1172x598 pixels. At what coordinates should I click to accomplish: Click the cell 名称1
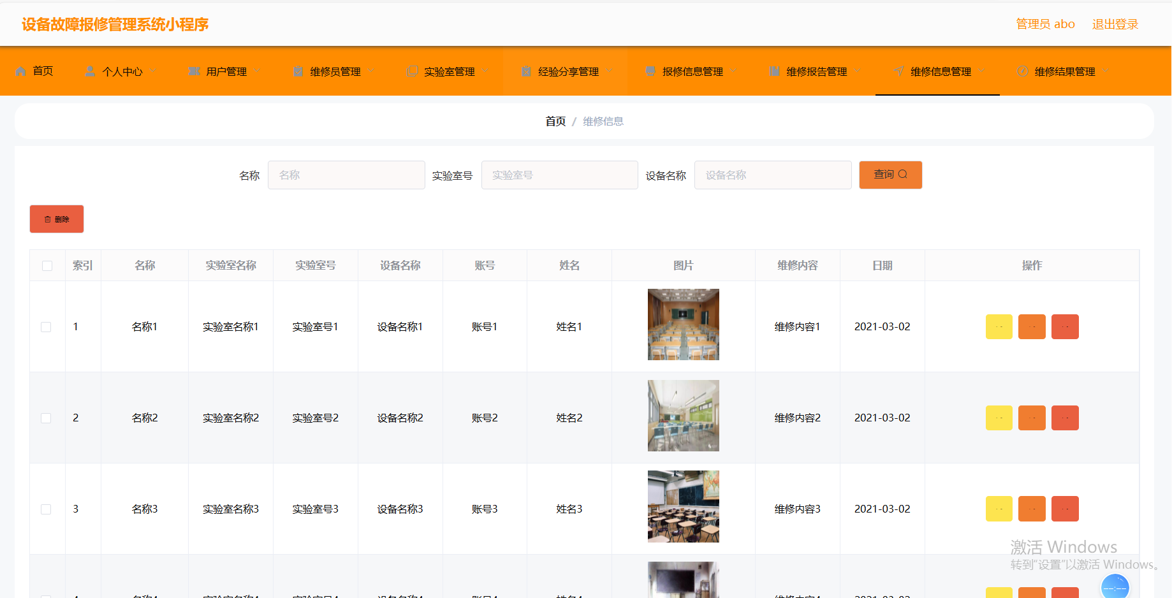(x=145, y=326)
